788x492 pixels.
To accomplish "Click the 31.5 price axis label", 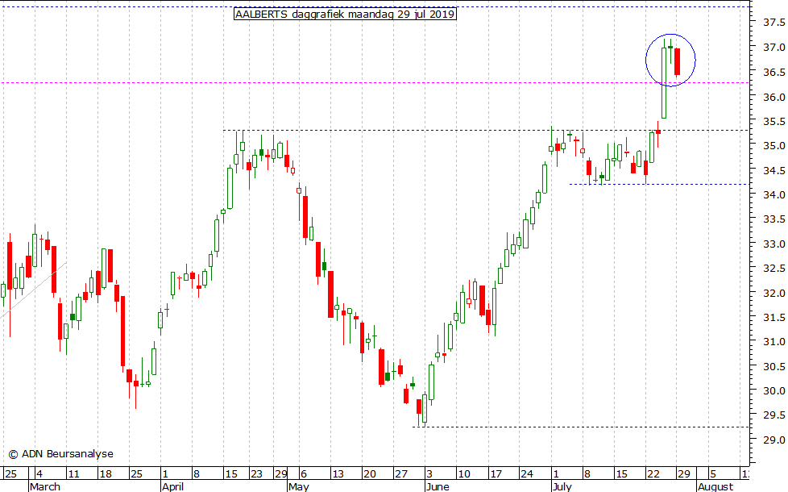I will [x=774, y=318].
